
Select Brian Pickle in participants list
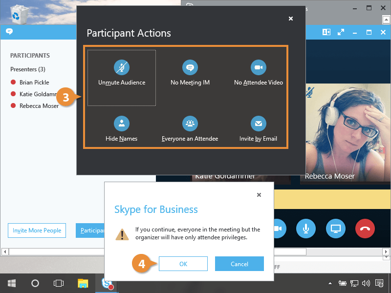(34, 83)
